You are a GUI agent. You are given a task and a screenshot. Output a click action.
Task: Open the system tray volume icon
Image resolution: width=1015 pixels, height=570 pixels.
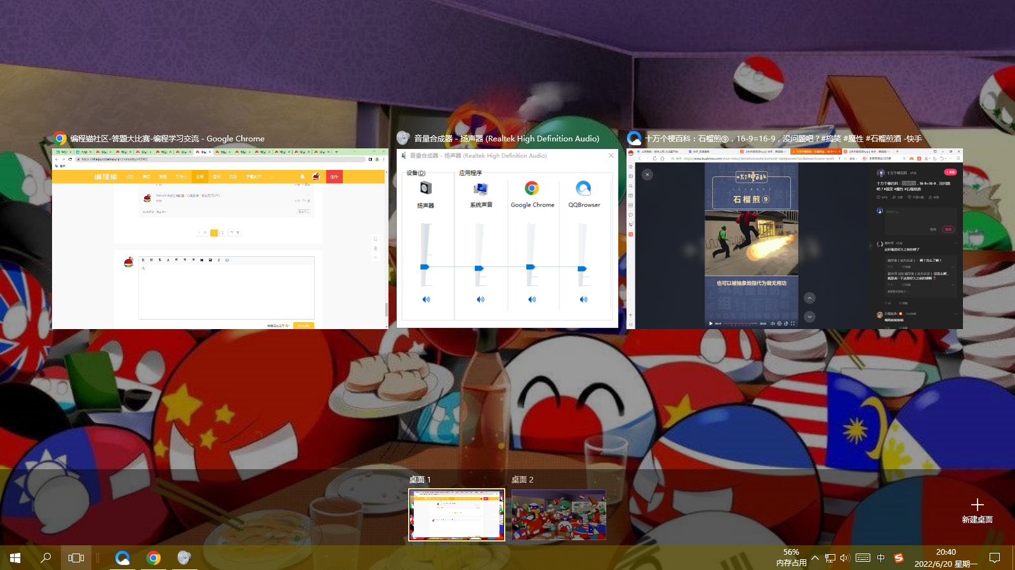pos(845,558)
